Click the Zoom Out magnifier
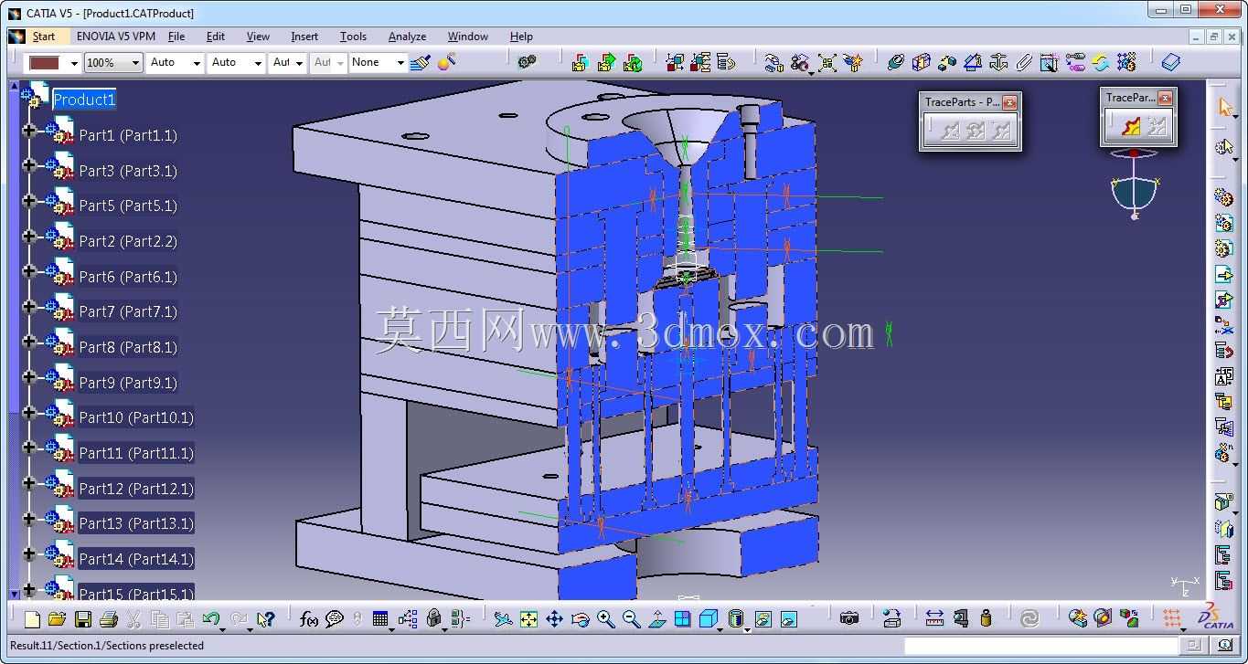Screen dimensions: 1248x664 click(631, 619)
